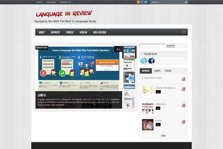Screen dimensions: 223x149
Task: Click the LIR logo beside JPOD 101
Action: coord(184,105)
